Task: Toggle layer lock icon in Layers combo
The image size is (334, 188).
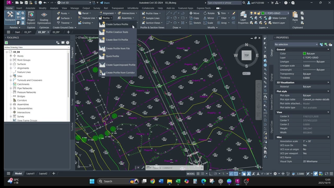Action: [259, 13]
